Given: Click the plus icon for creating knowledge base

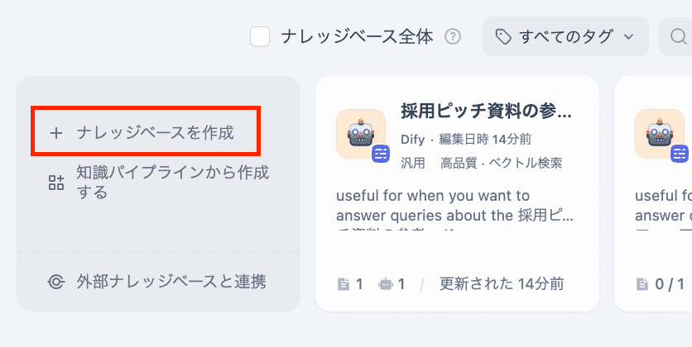Looking at the screenshot, I should point(56,132).
